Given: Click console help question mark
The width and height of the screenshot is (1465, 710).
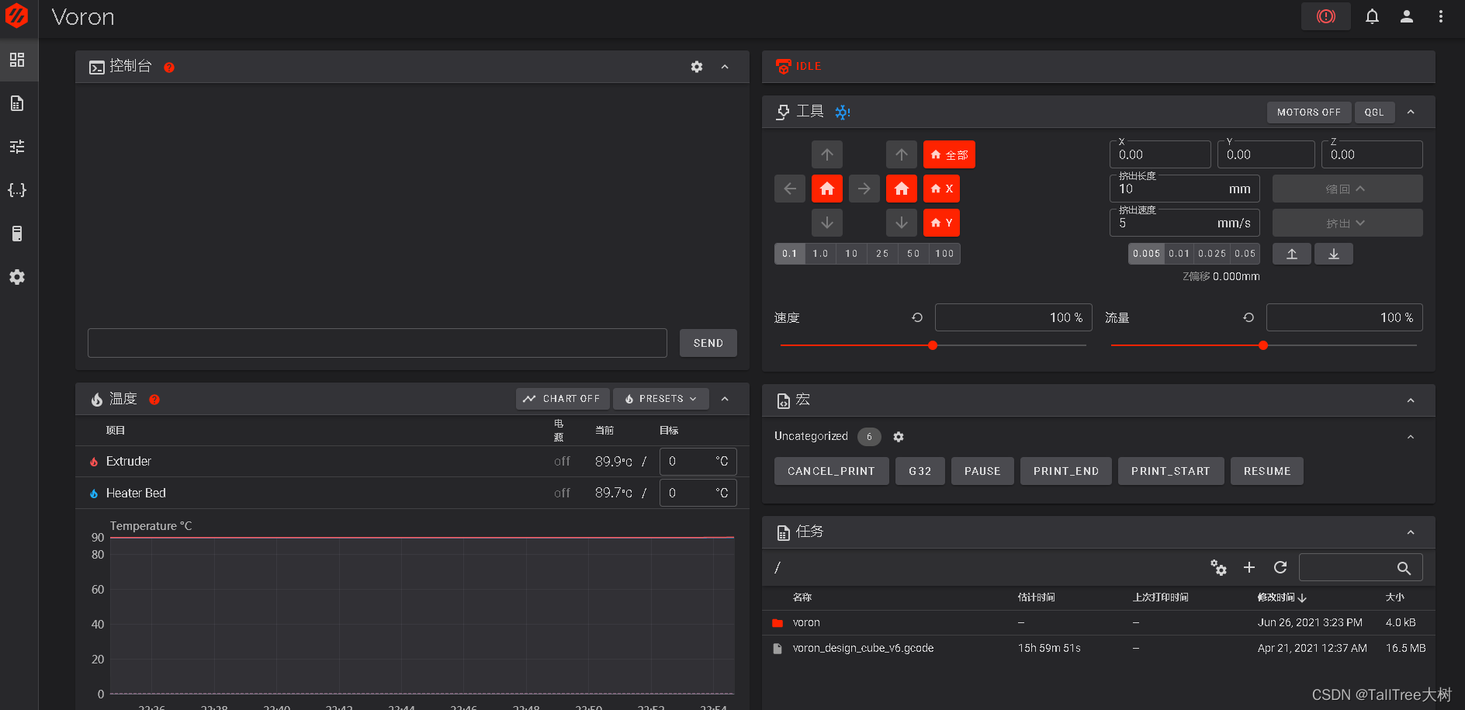Looking at the screenshot, I should (x=169, y=68).
